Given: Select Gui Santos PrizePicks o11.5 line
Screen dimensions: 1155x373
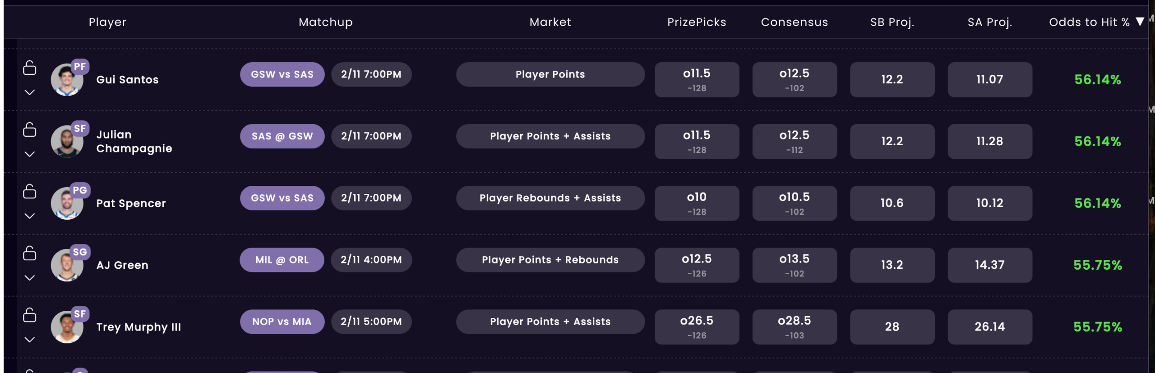Looking at the screenshot, I should (x=697, y=79).
